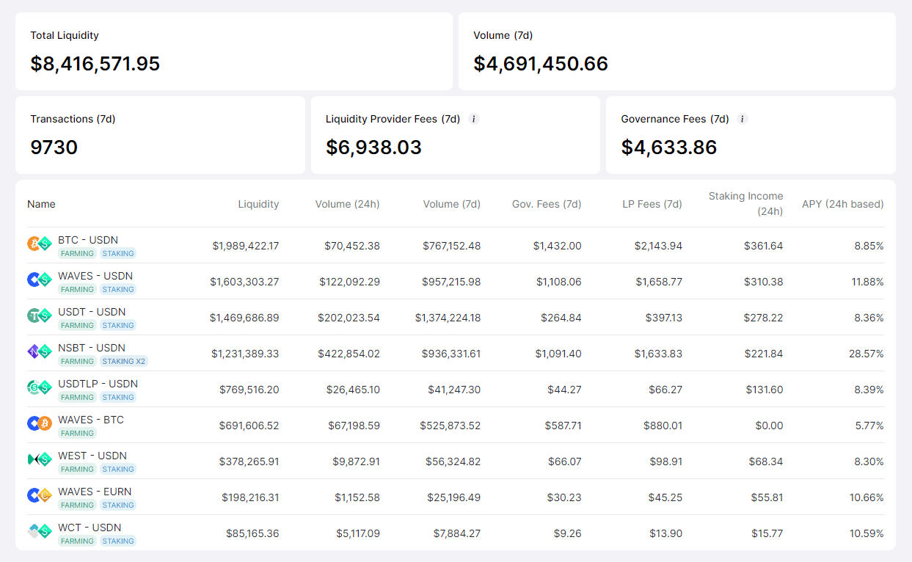The height and width of the screenshot is (562, 912).
Task: Click the WAVES - USDN pair token icon
Action: coord(40,280)
